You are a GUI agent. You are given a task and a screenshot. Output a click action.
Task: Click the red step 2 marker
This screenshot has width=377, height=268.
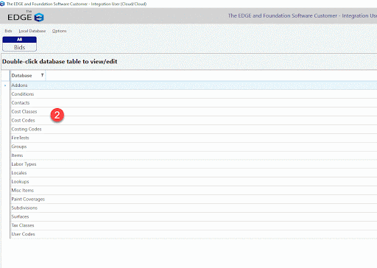click(x=57, y=115)
